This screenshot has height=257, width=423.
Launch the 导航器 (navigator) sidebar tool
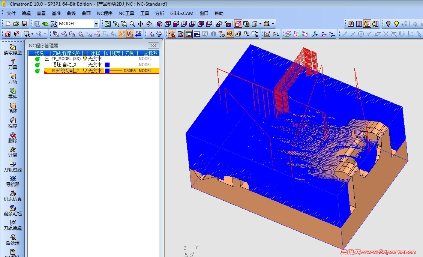pos(13,181)
